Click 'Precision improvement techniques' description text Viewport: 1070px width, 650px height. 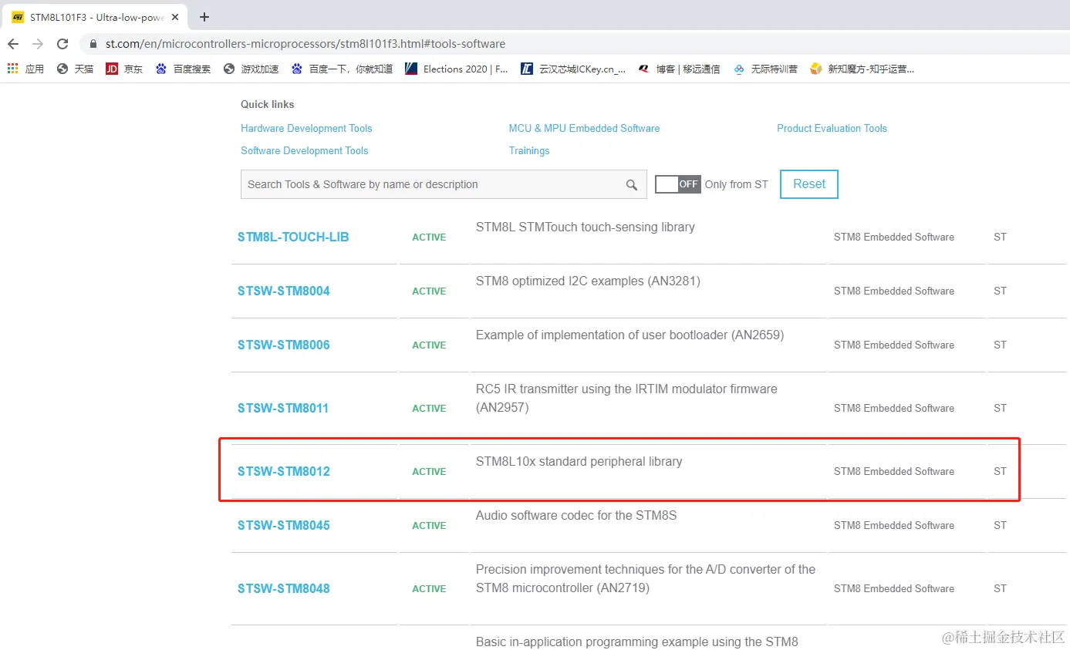pos(646,578)
